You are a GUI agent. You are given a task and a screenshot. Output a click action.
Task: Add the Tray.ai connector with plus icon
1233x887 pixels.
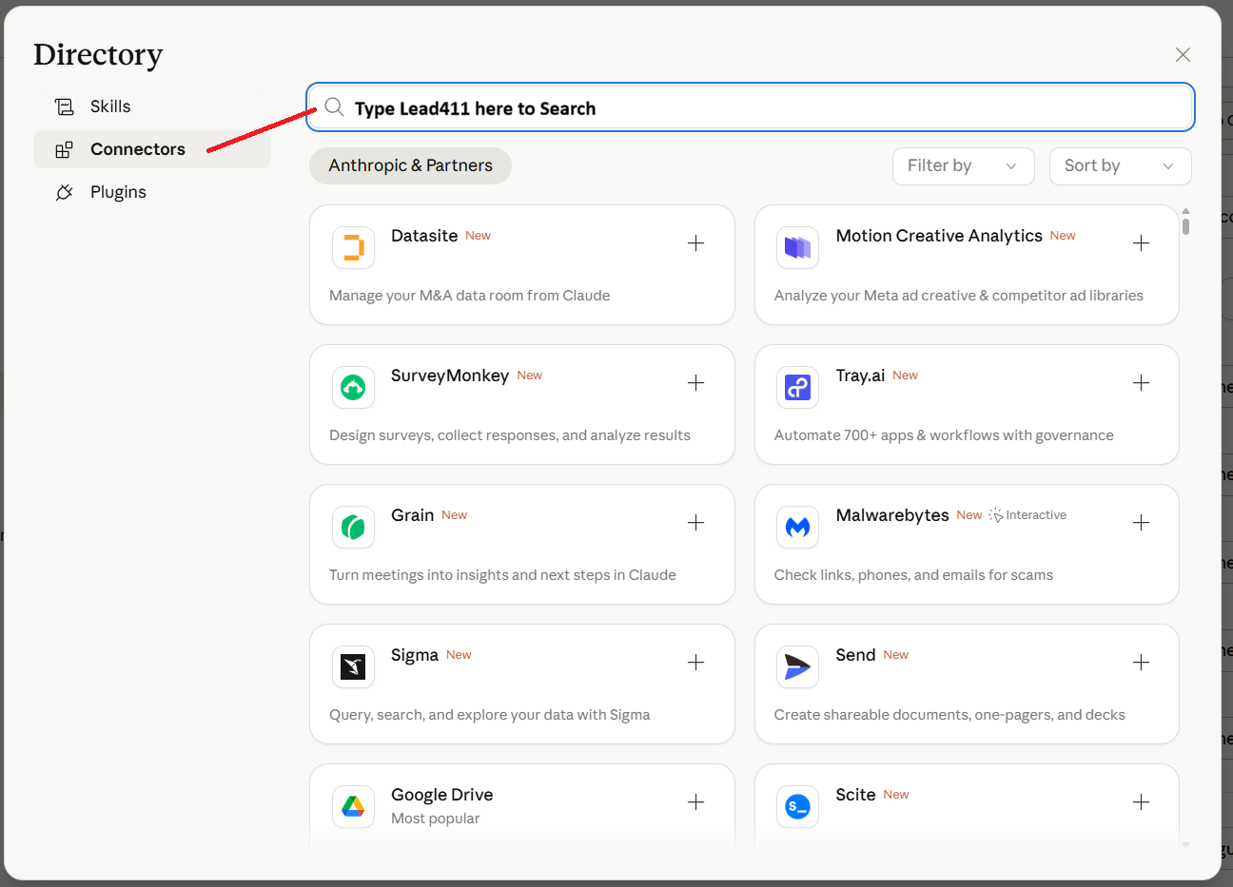pos(1142,383)
